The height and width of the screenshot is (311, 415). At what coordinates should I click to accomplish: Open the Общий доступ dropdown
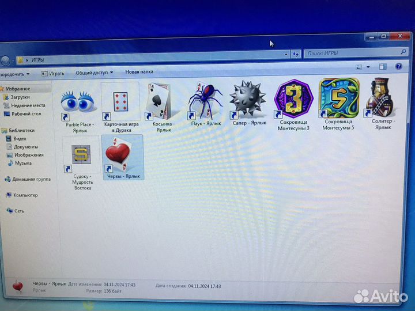point(95,73)
